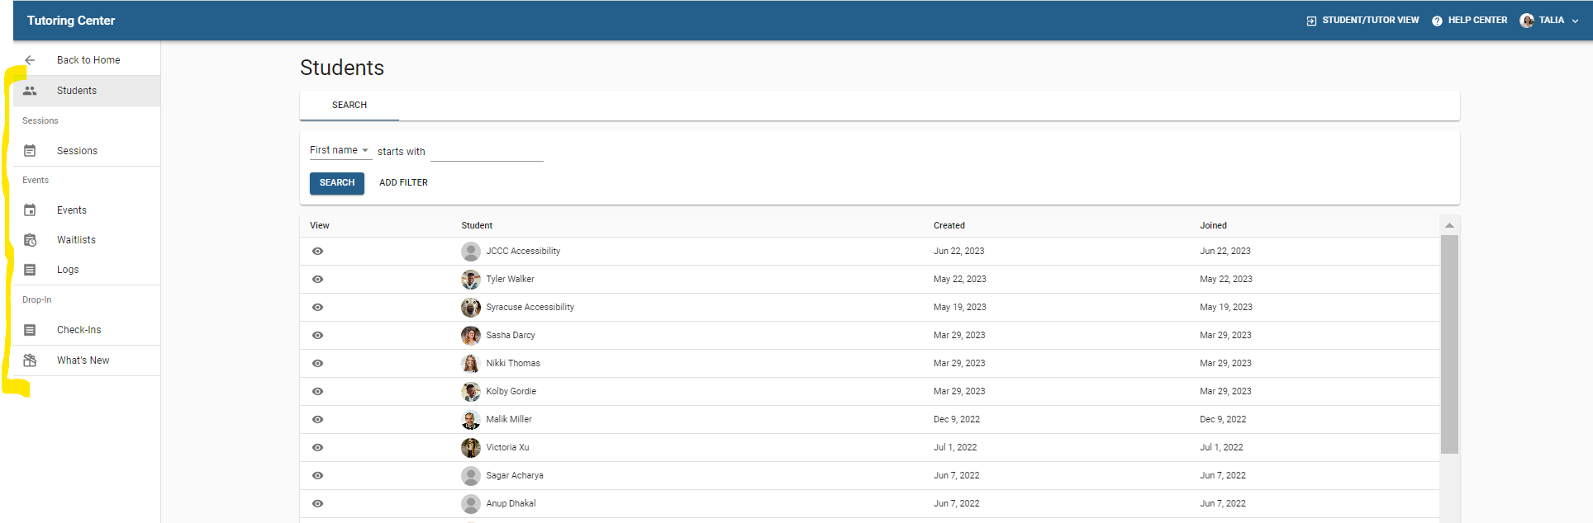Click the Sessions calendar icon in sidebar
The image size is (1593, 523).
30,151
